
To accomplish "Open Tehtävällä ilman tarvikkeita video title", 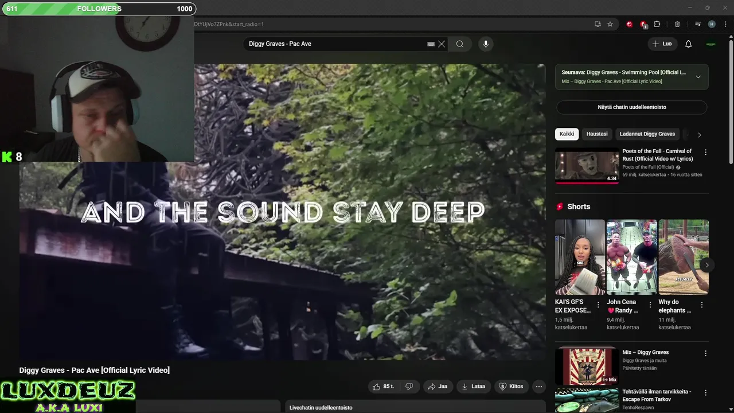I will [x=657, y=395].
